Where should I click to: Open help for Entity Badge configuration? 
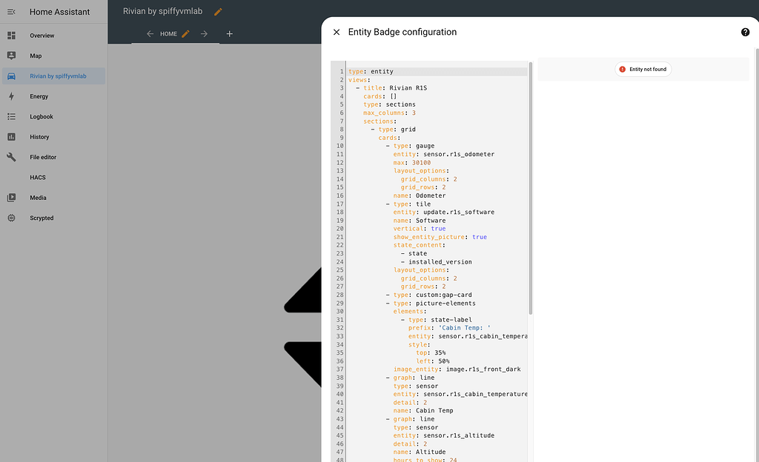745,32
